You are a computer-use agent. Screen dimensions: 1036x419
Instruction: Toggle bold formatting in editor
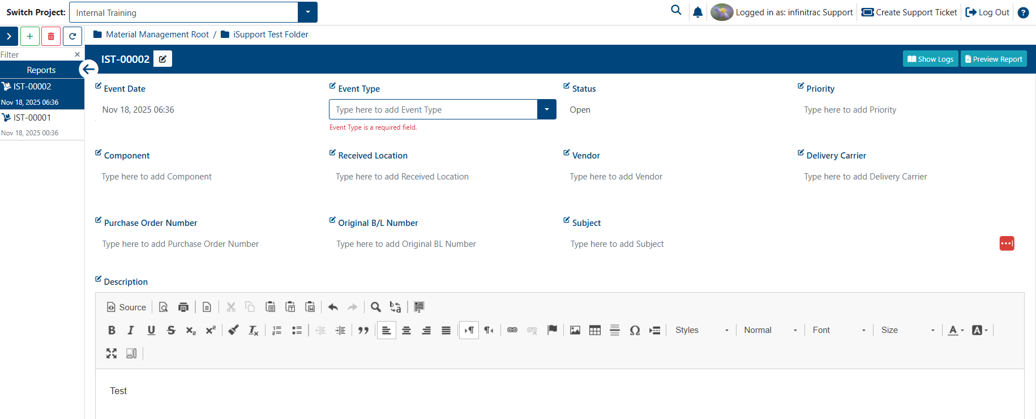click(x=112, y=330)
